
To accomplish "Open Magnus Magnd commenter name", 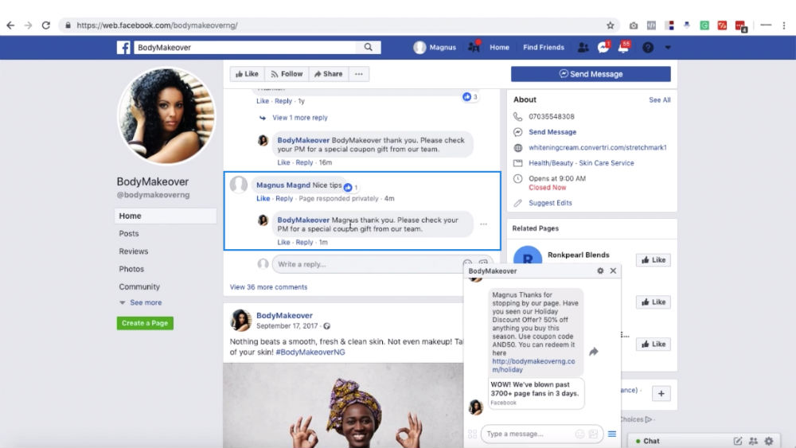I will pyautogui.click(x=283, y=185).
